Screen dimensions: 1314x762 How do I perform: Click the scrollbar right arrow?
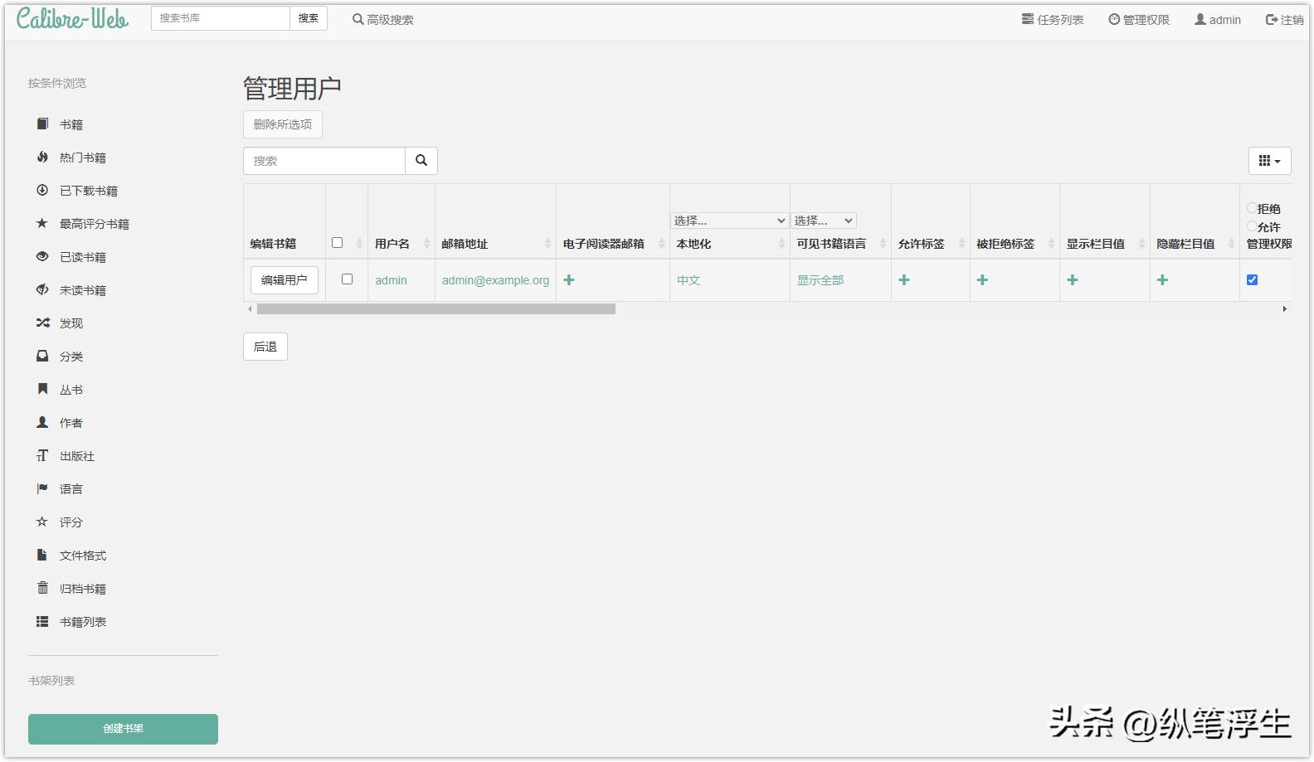(1285, 308)
